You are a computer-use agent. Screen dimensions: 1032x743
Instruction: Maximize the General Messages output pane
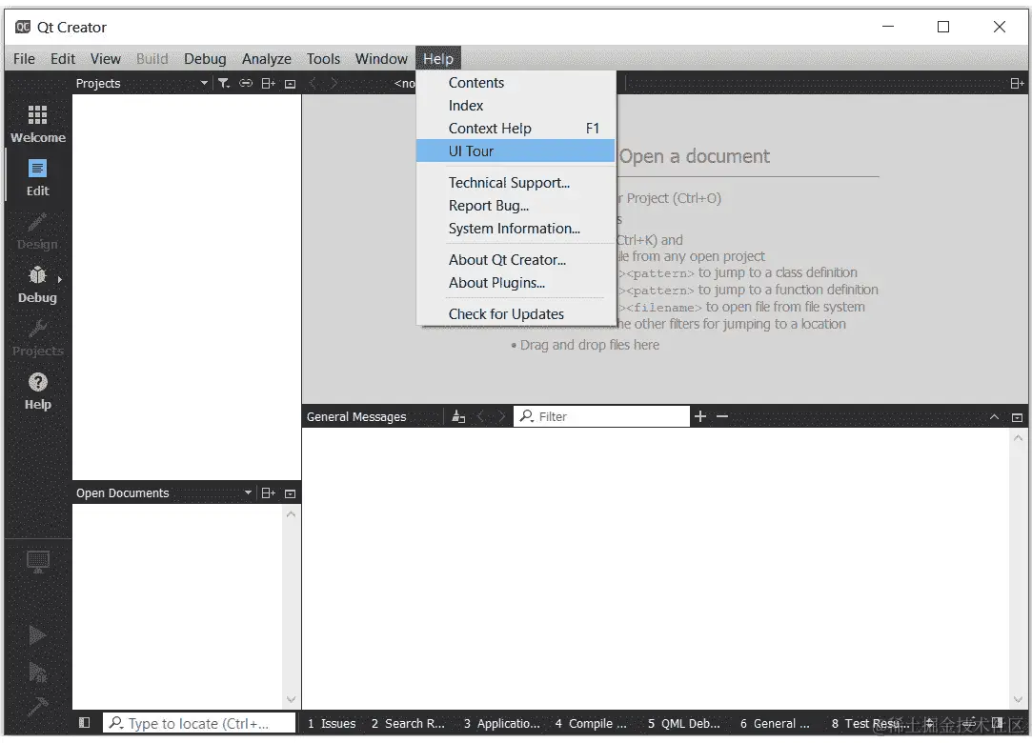pos(995,416)
